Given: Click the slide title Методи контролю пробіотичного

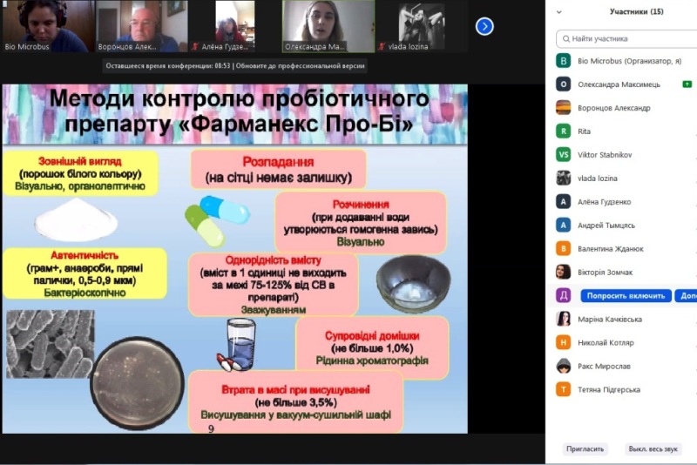Looking at the screenshot, I should click(239, 98).
